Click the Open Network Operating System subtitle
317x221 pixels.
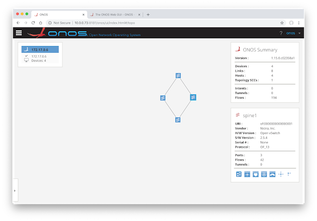pos(115,35)
